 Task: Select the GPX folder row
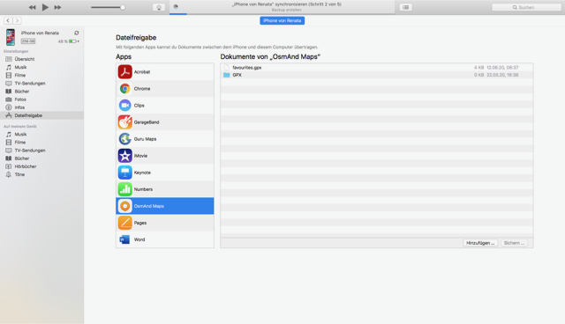(x=377, y=75)
